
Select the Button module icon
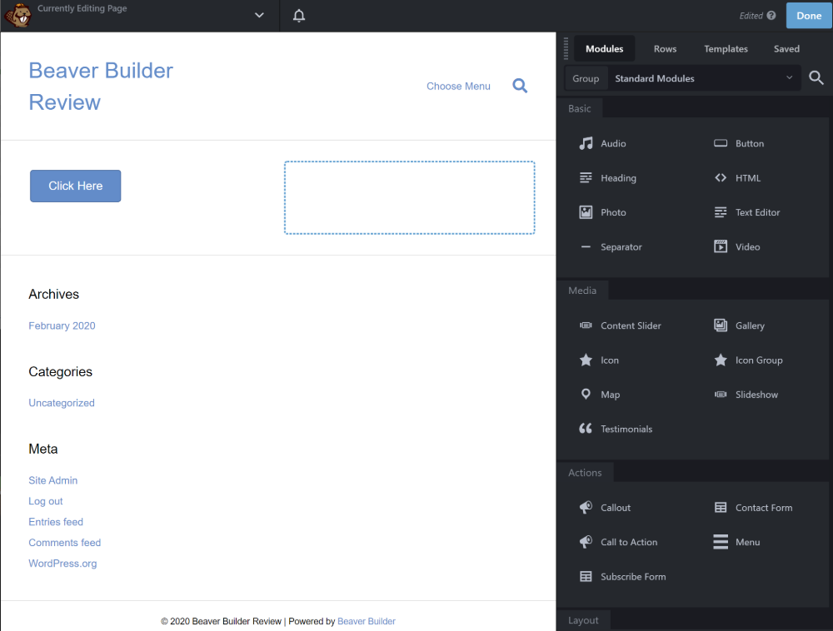[721, 142]
